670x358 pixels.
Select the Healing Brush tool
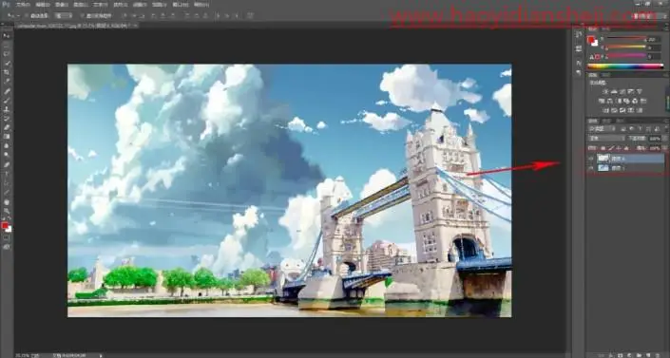tap(7, 91)
